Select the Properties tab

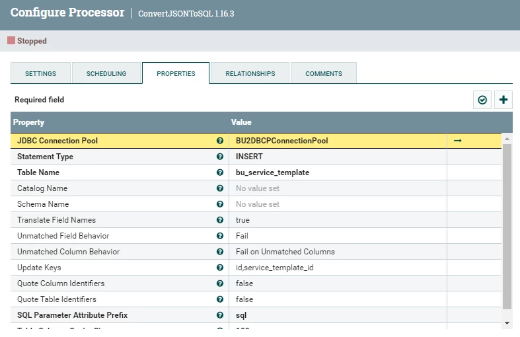tap(176, 73)
